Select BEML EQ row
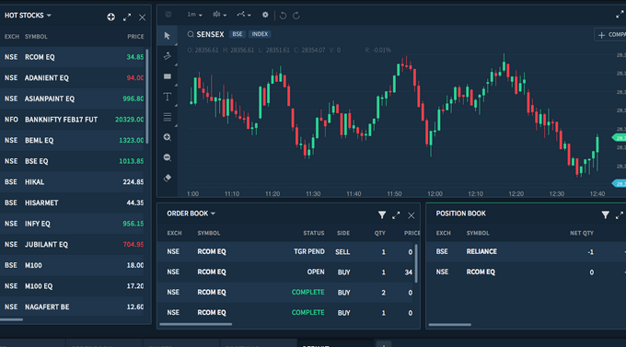The image size is (626, 347). click(x=72, y=140)
